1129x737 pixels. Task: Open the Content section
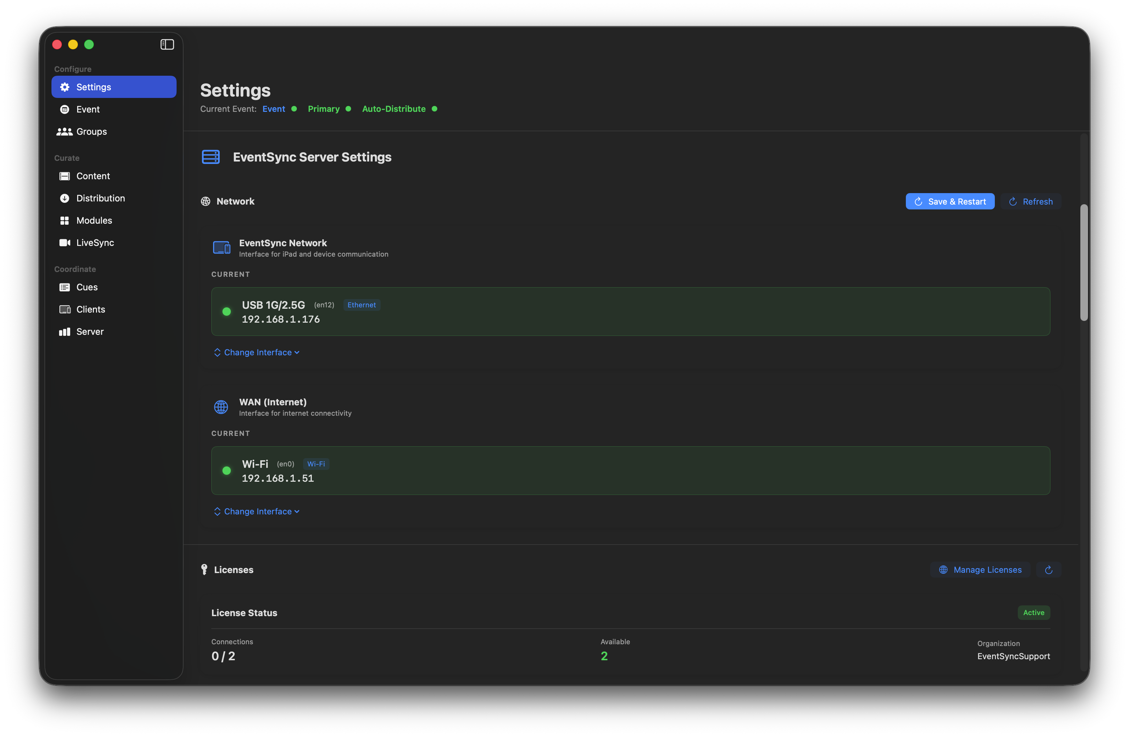[114, 176]
